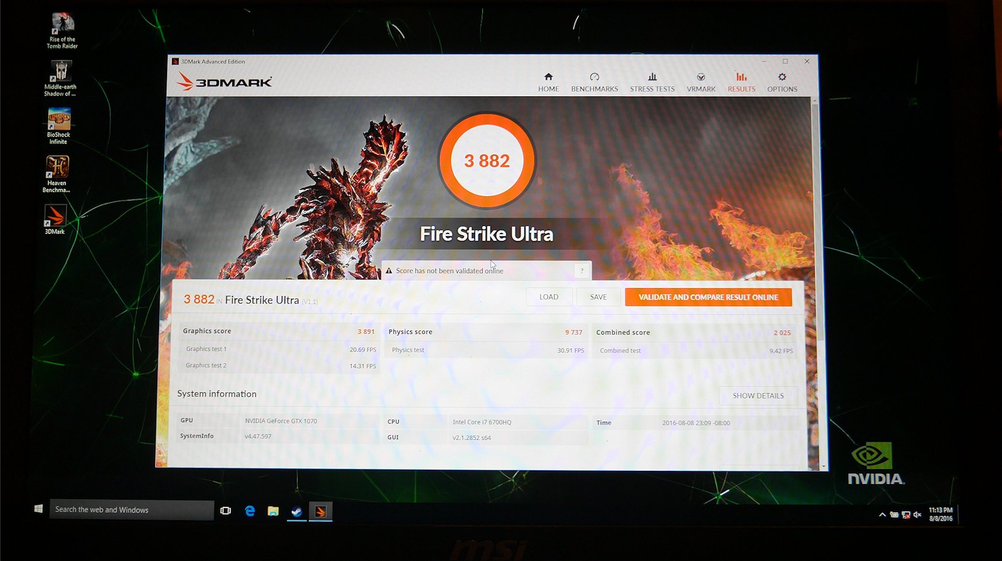
Task: Click the large circular 3 882 score
Action: pyautogui.click(x=487, y=161)
